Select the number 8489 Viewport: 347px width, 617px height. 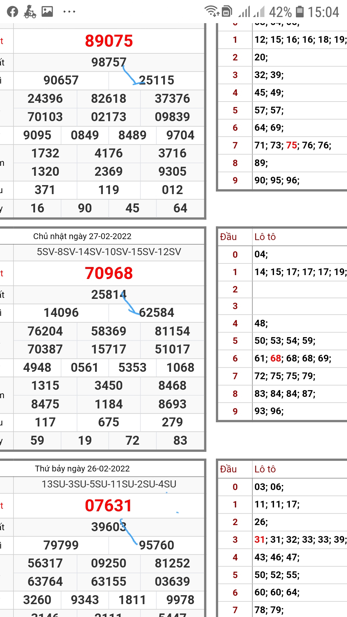[x=132, y=135]
